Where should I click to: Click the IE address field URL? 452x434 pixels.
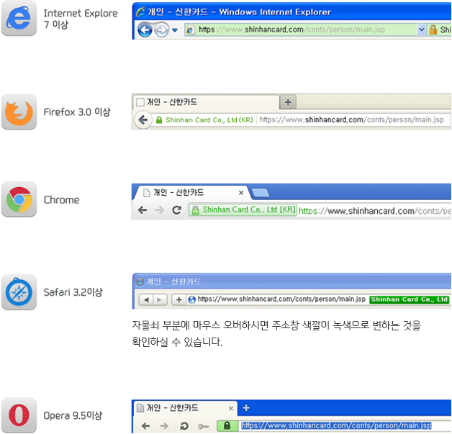291,30
